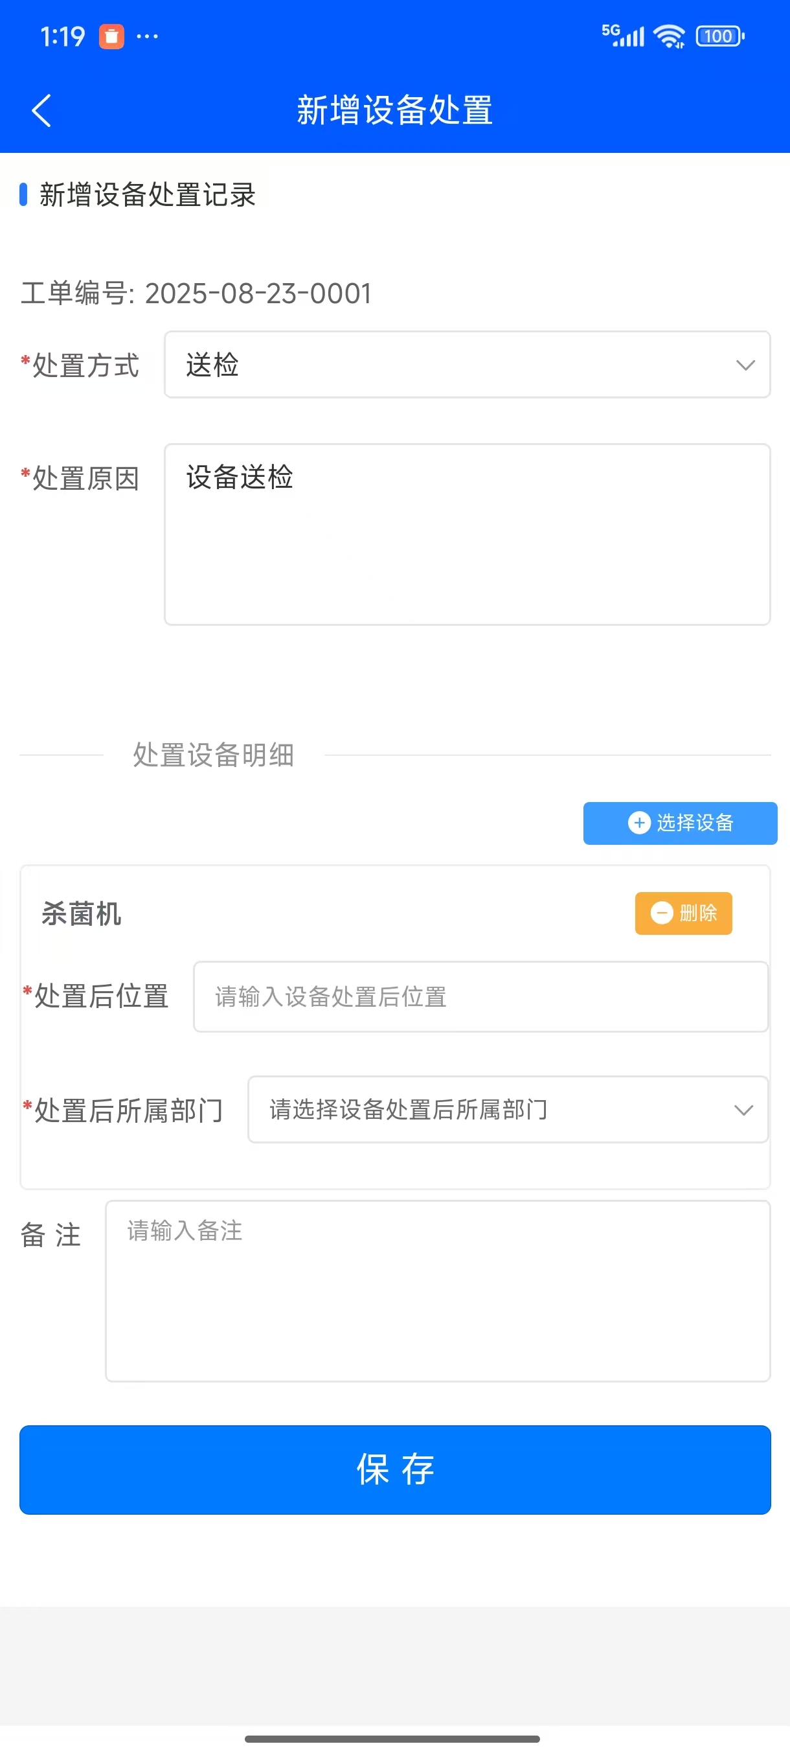
Task: Tap the battery indicator icon
Action: point(719,36)
